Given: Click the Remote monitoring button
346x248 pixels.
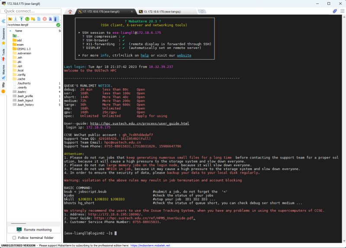Looking at the screenshot, I should 34,230.
